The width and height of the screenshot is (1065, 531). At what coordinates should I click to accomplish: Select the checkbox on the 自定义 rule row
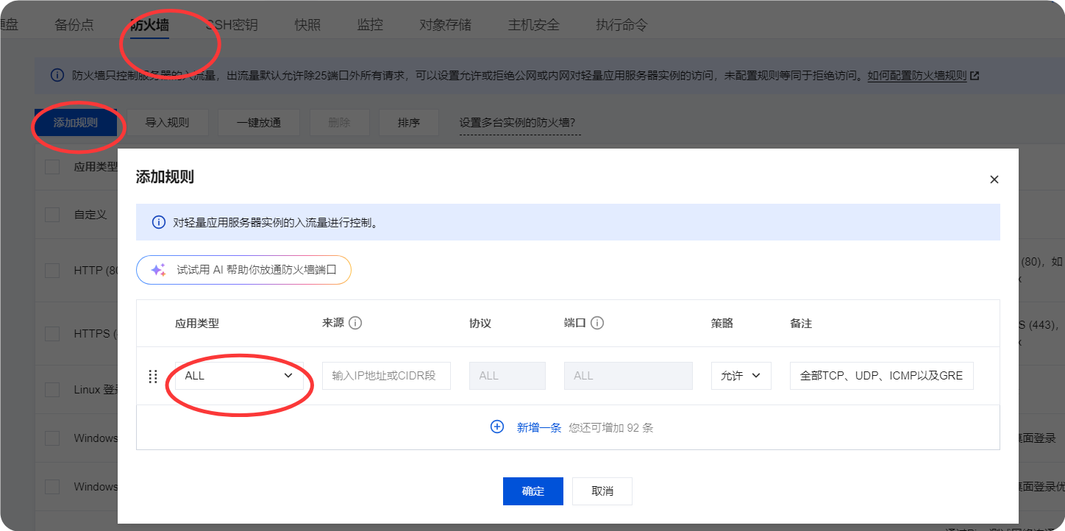click(x=51, y=214)
